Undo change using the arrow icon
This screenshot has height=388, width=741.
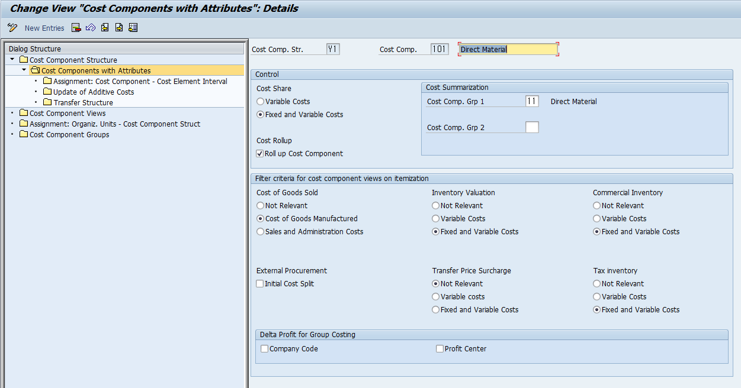coord(90,27)
